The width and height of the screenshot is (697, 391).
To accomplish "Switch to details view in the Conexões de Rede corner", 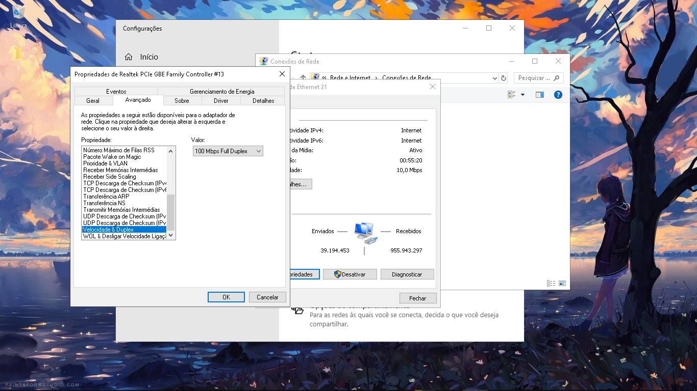I will click(551, 283).
